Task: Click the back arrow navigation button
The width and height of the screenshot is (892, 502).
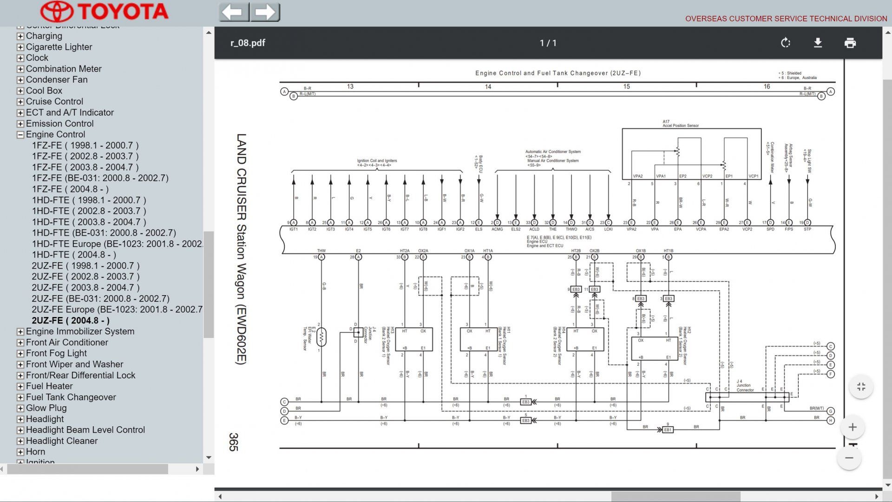Action: pyautogui.click(x=234, y=12)
